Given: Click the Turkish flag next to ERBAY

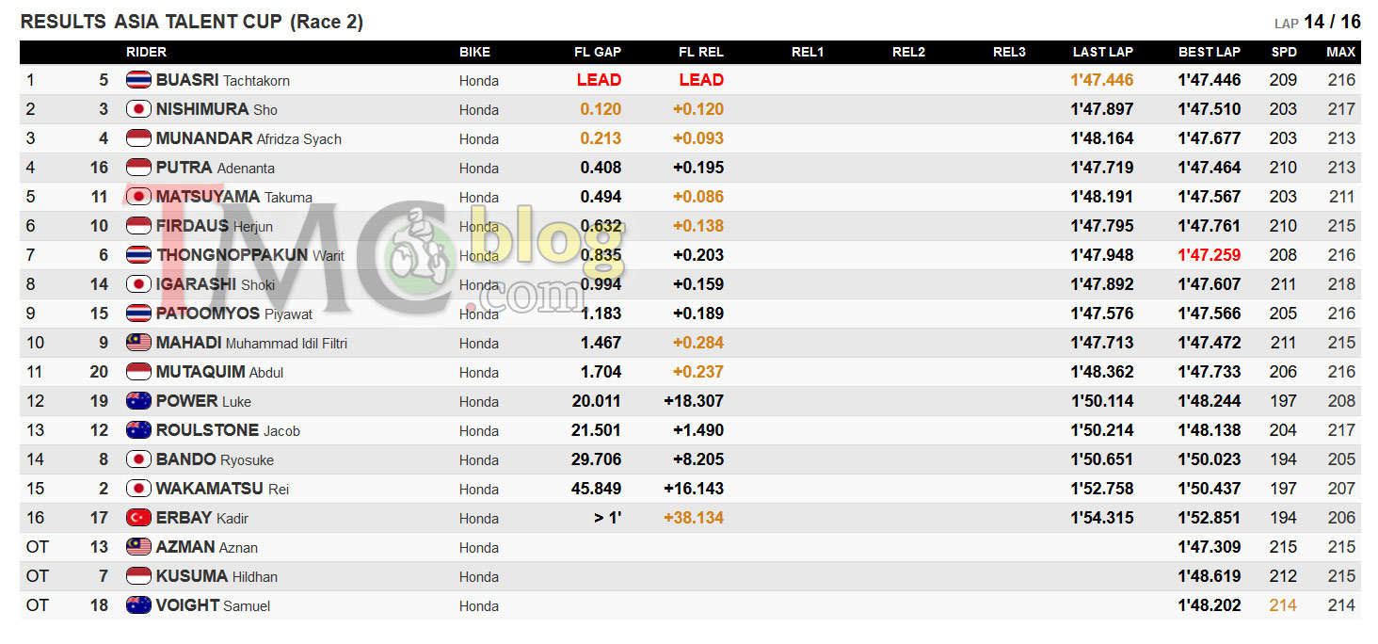Looking at the screenshot, I should pyautogui.click(x=138, y=518).
